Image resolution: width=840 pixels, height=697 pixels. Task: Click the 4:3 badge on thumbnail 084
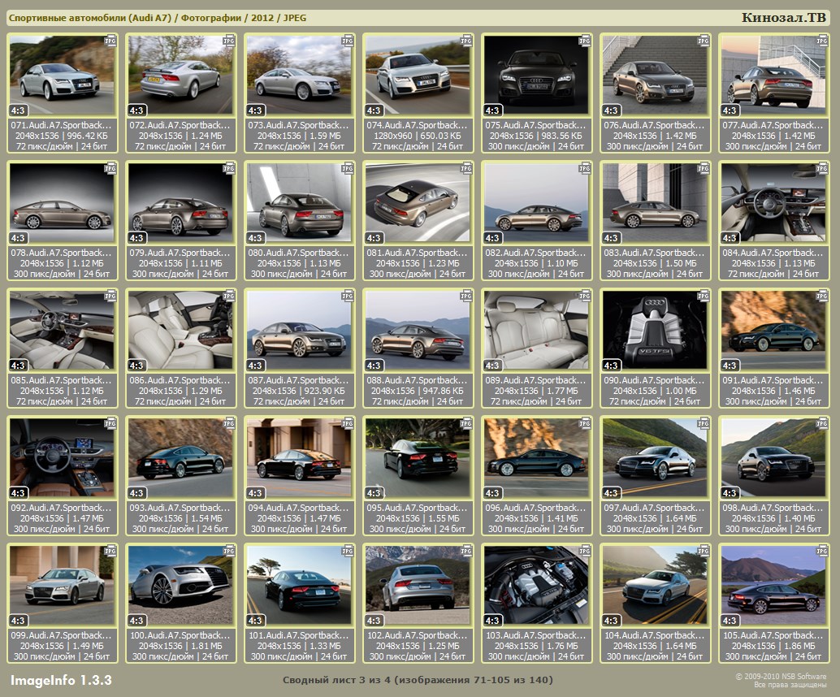730,238
